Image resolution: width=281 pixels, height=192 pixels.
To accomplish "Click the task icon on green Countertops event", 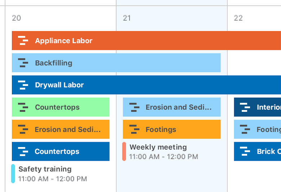I will tap(23, 107).
